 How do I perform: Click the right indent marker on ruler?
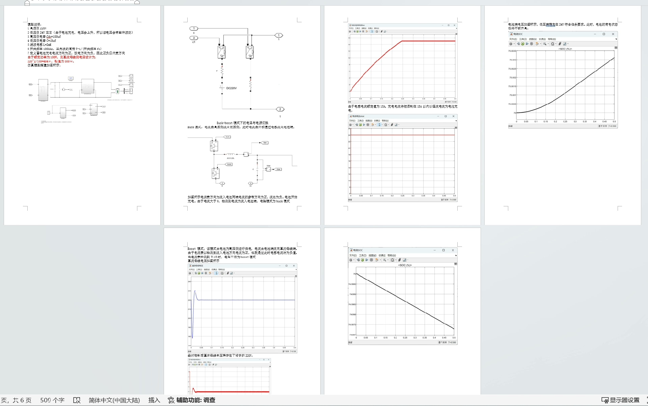pos(137,2)
